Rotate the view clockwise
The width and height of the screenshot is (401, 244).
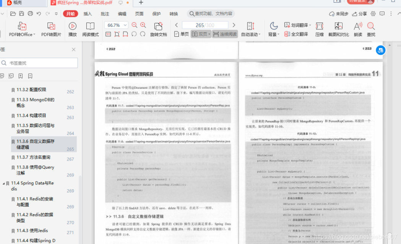pos(143,34)
